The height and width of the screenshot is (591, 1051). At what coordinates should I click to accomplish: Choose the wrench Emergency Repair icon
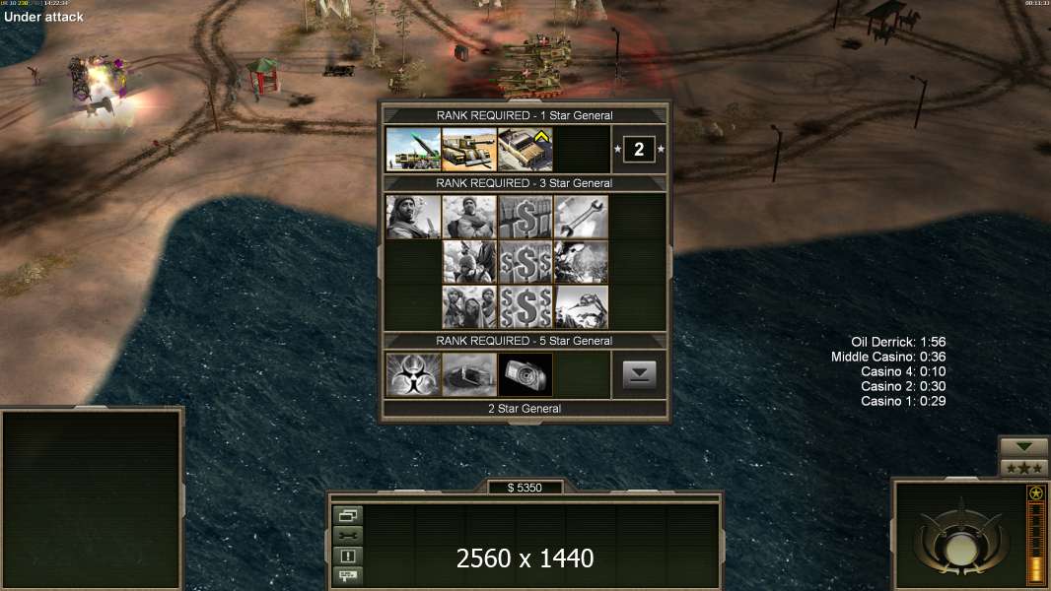(581, 217)
